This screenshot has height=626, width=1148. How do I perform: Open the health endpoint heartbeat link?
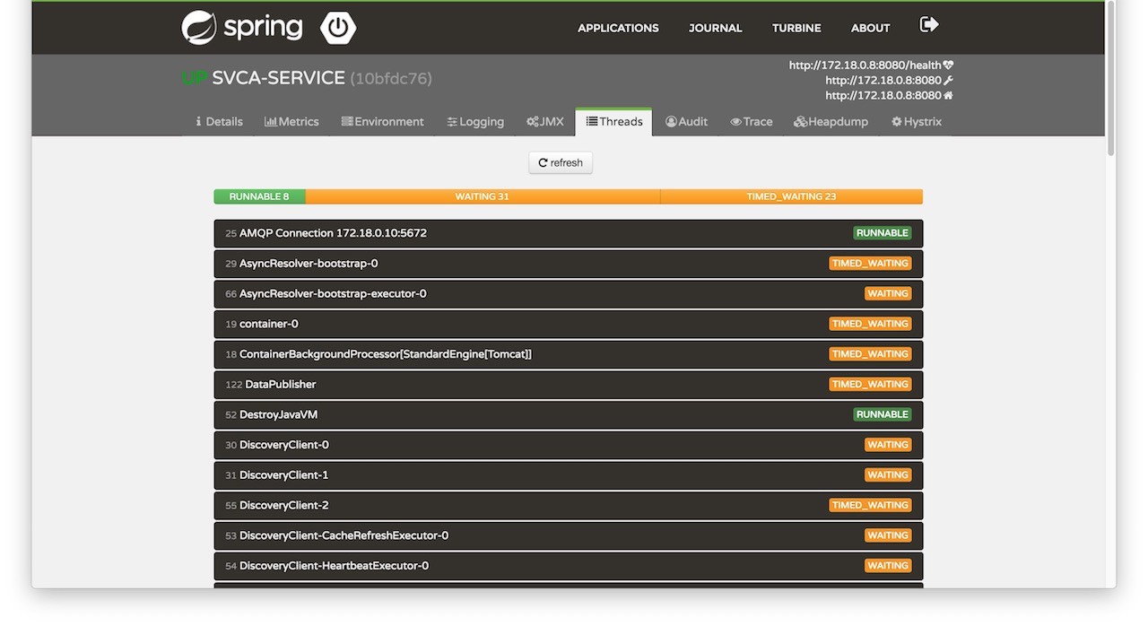[x=870, y=65]
